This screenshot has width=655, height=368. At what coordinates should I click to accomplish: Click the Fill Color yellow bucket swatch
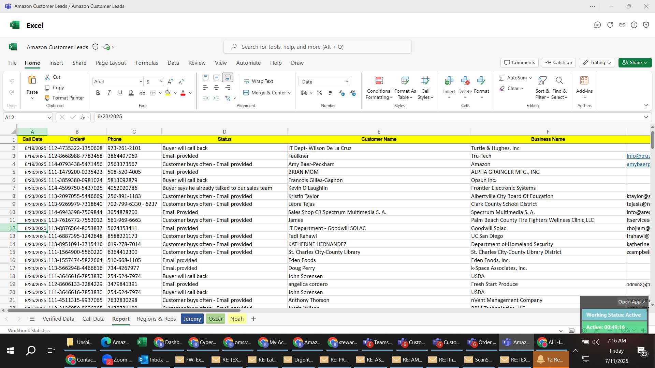click(168, 93)
